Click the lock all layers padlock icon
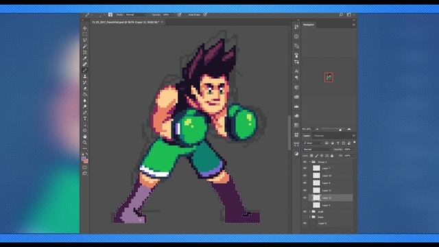Viewport: 439px width, 247px height. pos(332,156)
